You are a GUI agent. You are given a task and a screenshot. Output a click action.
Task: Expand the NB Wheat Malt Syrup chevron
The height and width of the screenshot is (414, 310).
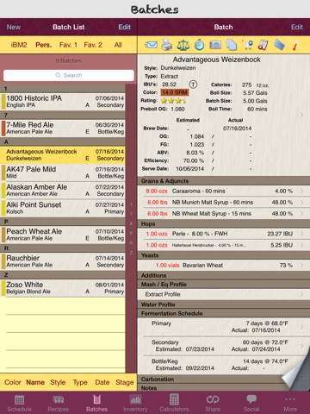[301, 213]
